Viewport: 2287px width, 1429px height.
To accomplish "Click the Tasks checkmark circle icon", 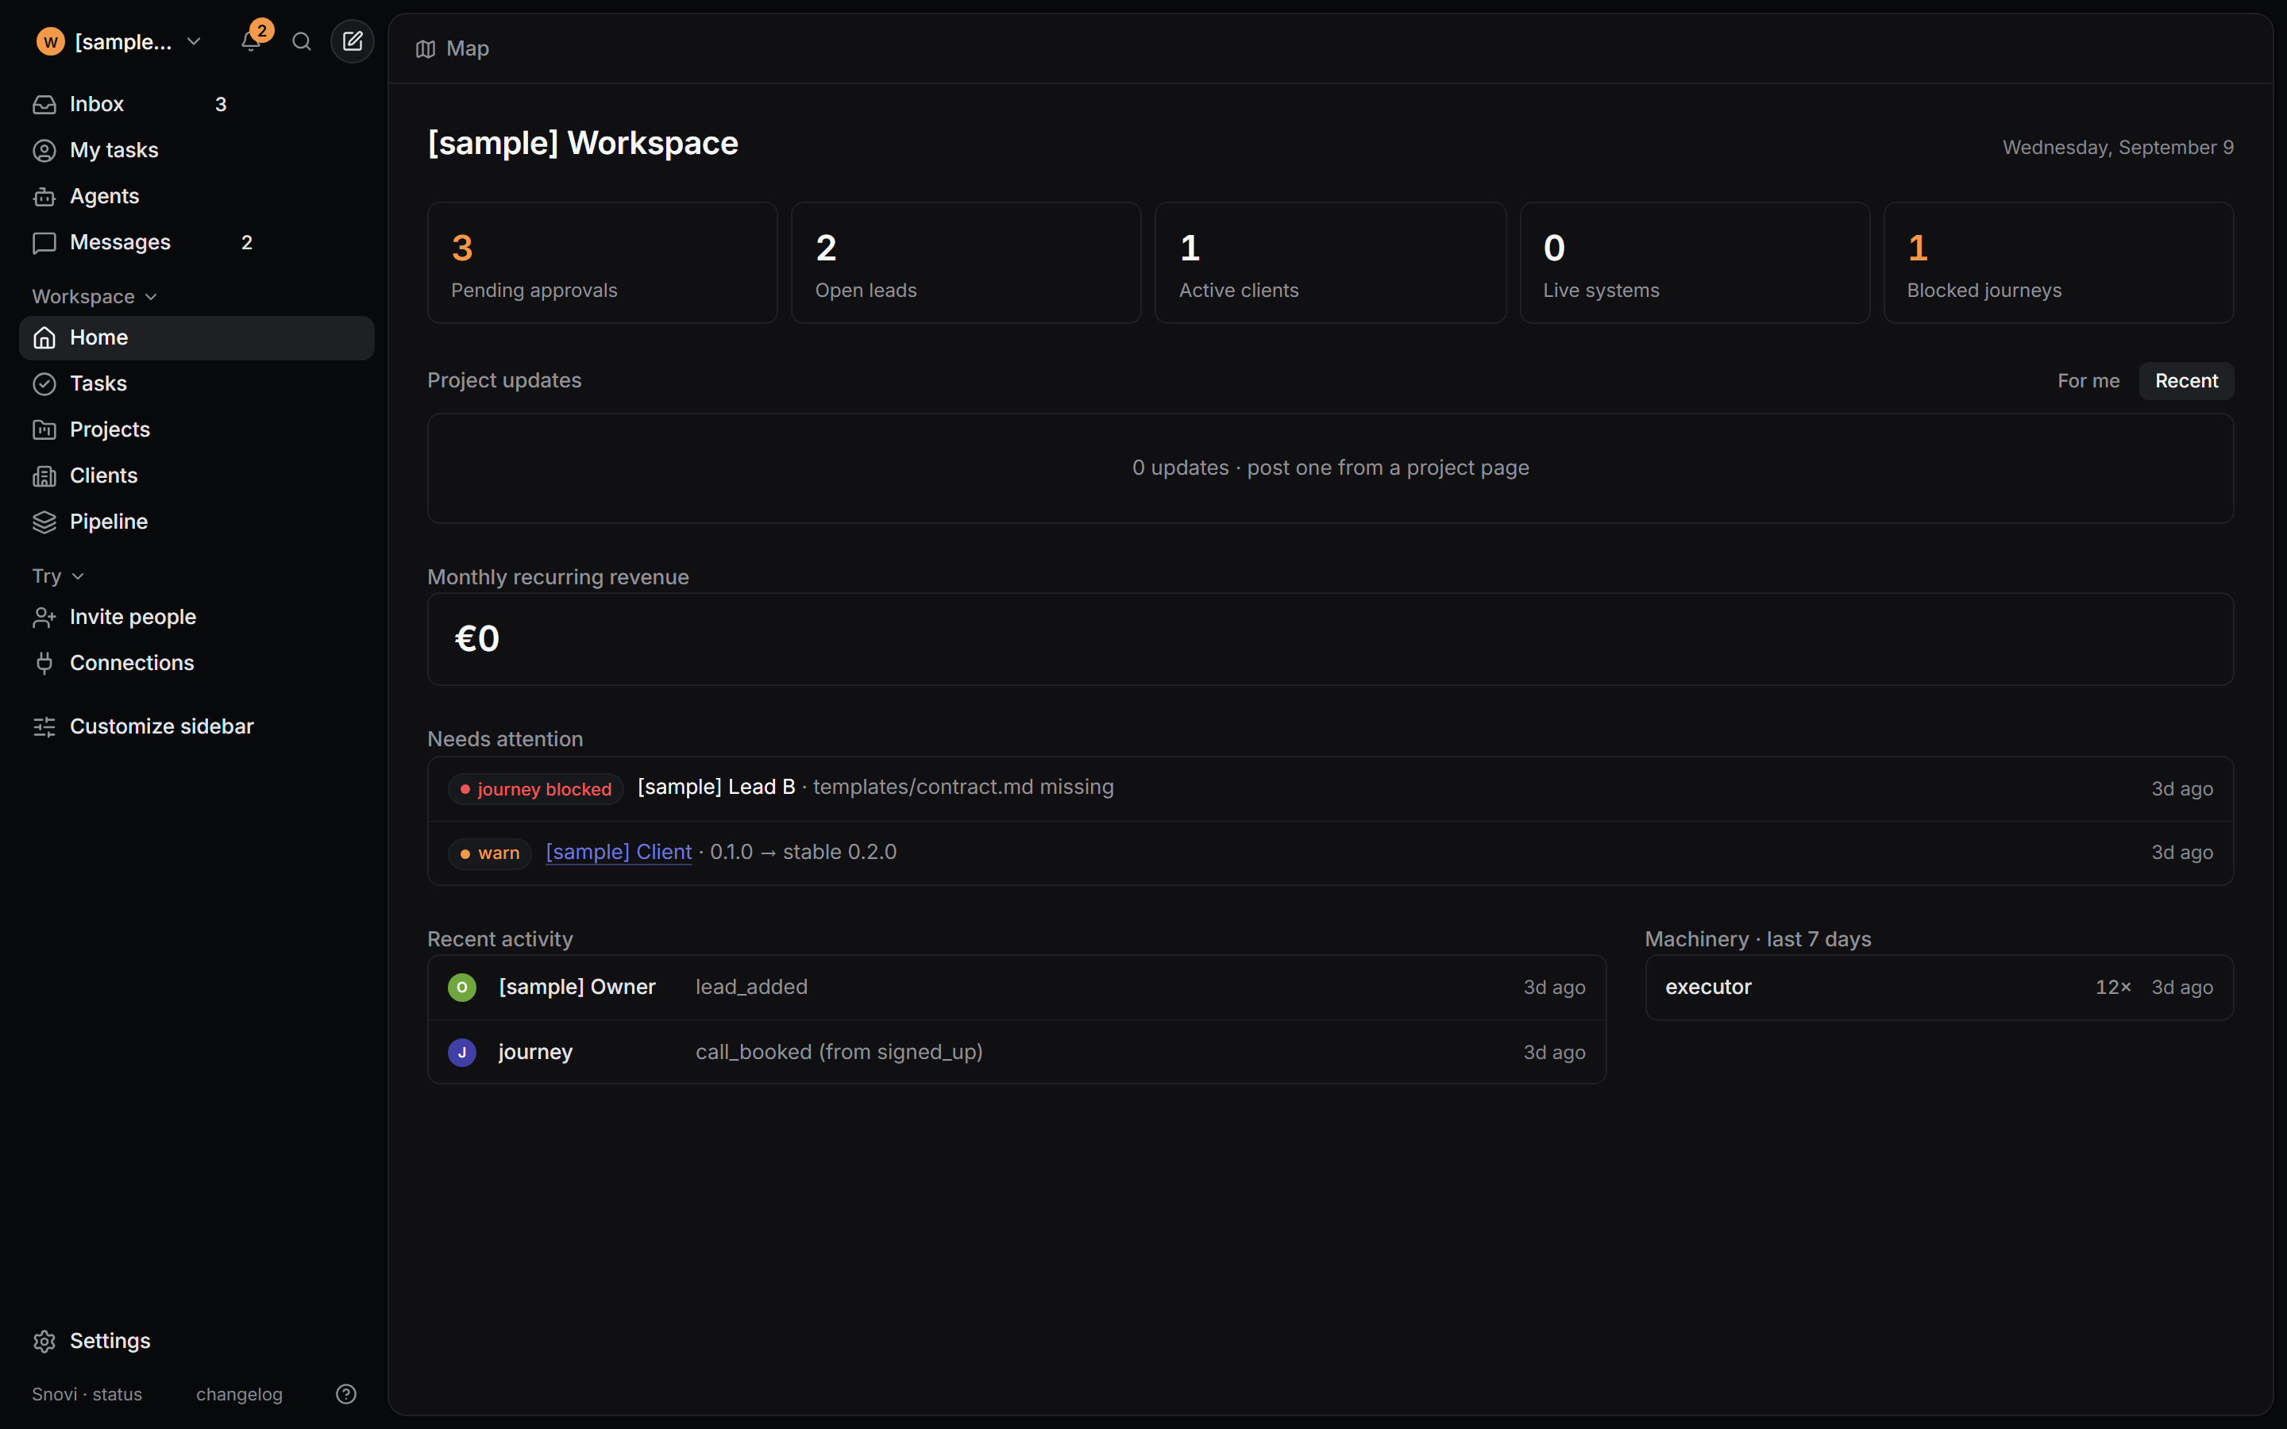I will click(x=44, y=383).
